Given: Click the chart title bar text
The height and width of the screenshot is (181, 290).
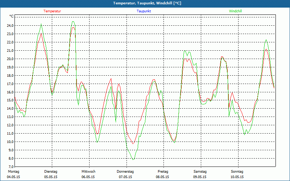Looking at the screenshot, I should click(147, 3).
